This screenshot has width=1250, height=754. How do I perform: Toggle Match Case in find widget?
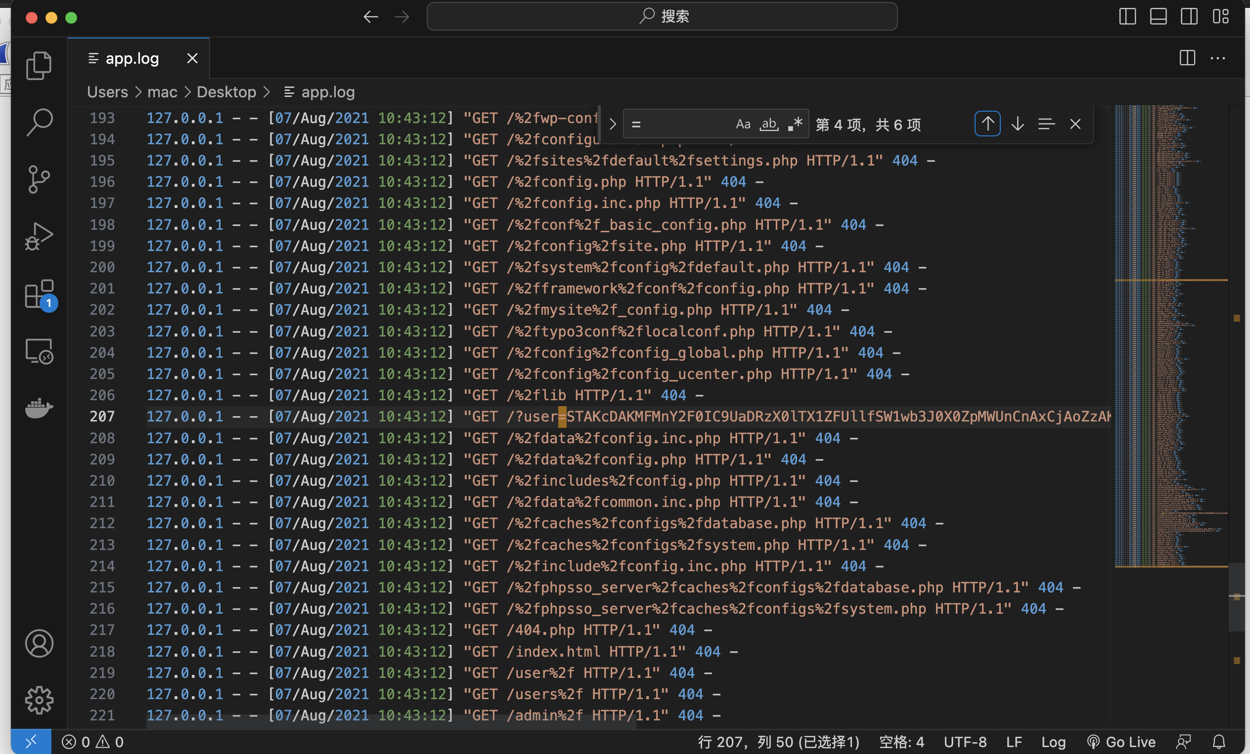tap(743, 124)
